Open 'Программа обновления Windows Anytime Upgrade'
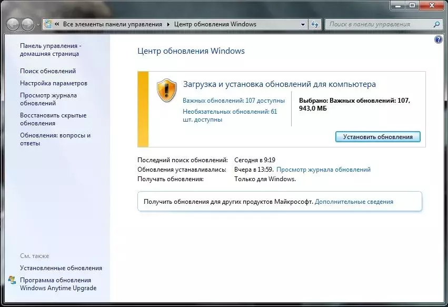The image size is (448, 307). (x=58, y=284)
